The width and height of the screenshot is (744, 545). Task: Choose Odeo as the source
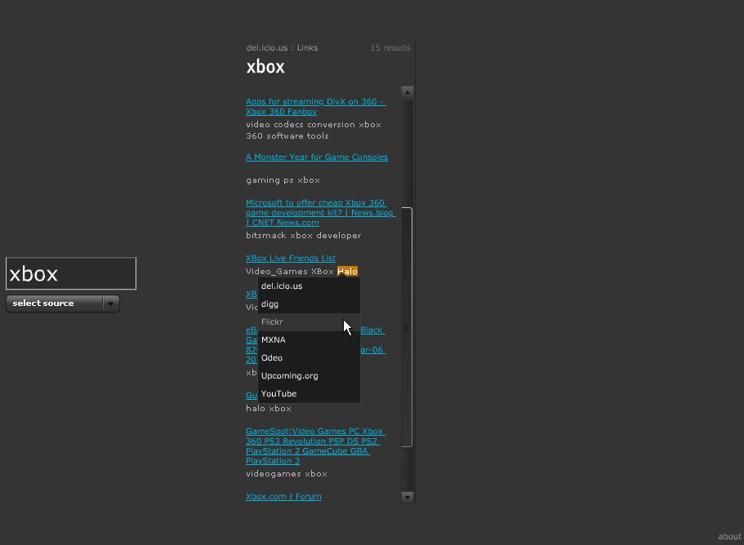point(272,358)
